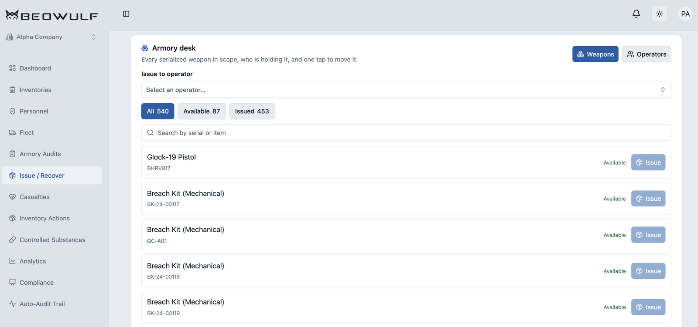Filter by Issued 453
The height and width of the screenshot is (327, 698).
pos(252,111)
